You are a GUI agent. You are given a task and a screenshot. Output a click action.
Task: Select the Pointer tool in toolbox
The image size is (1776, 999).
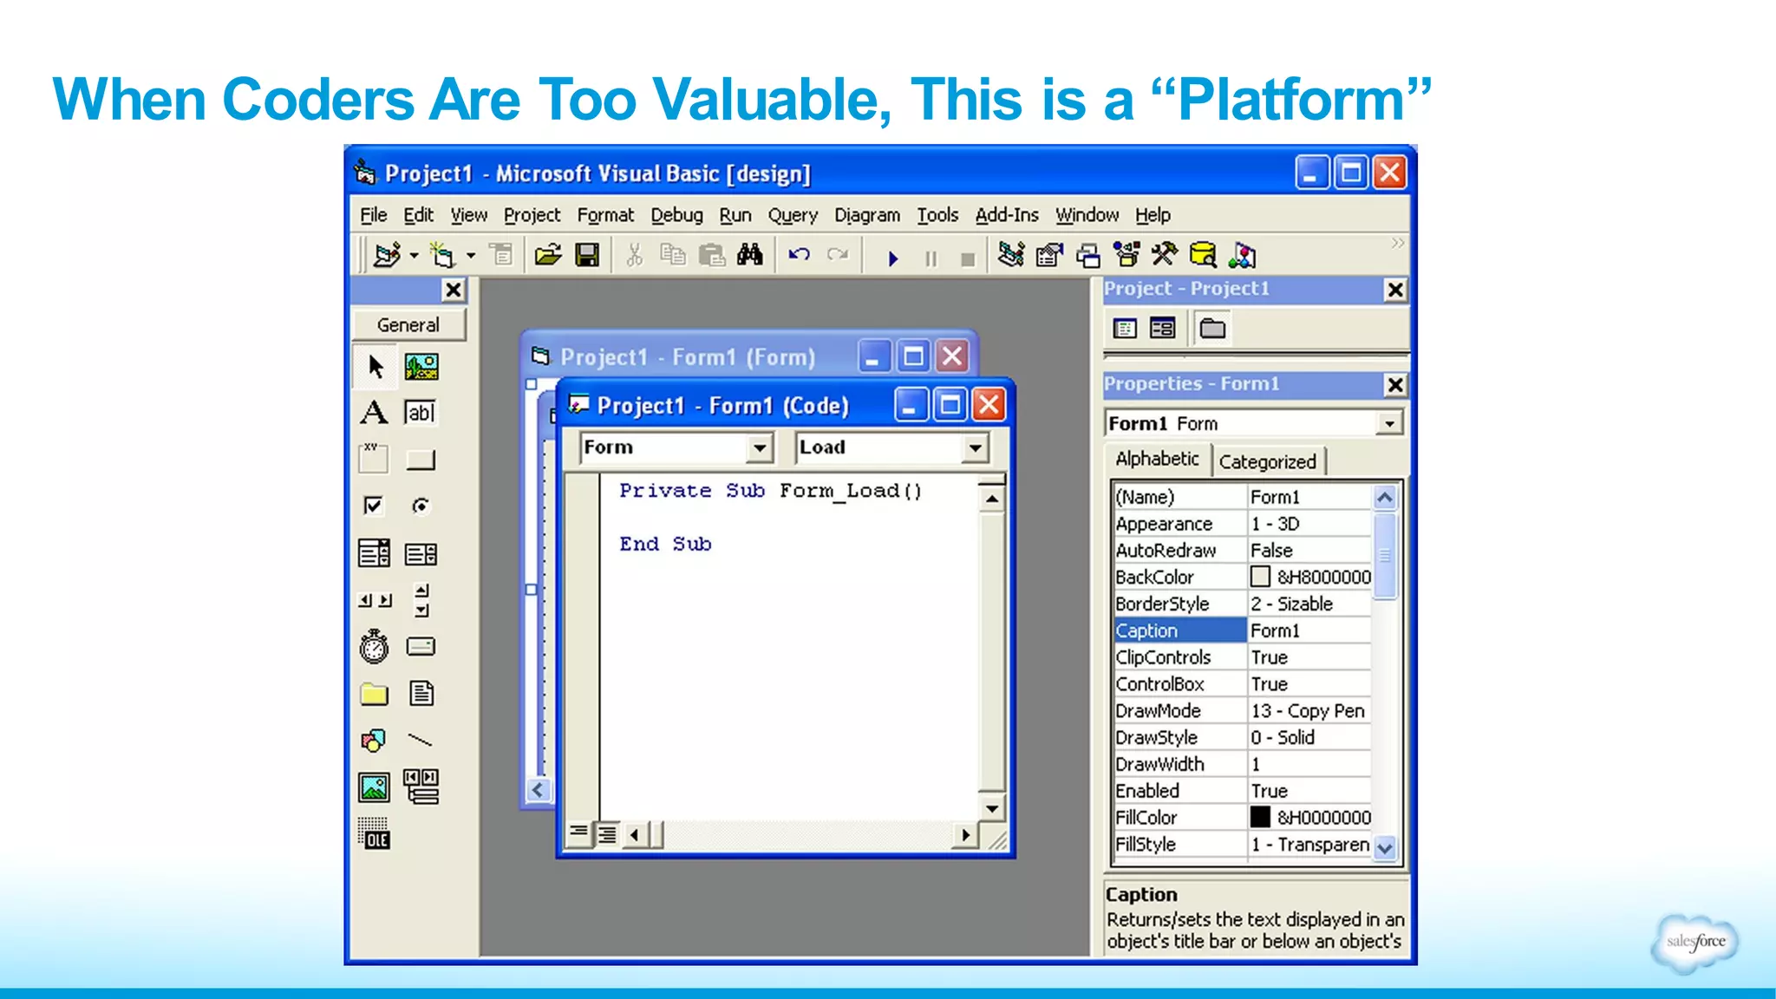coord(375,367)
